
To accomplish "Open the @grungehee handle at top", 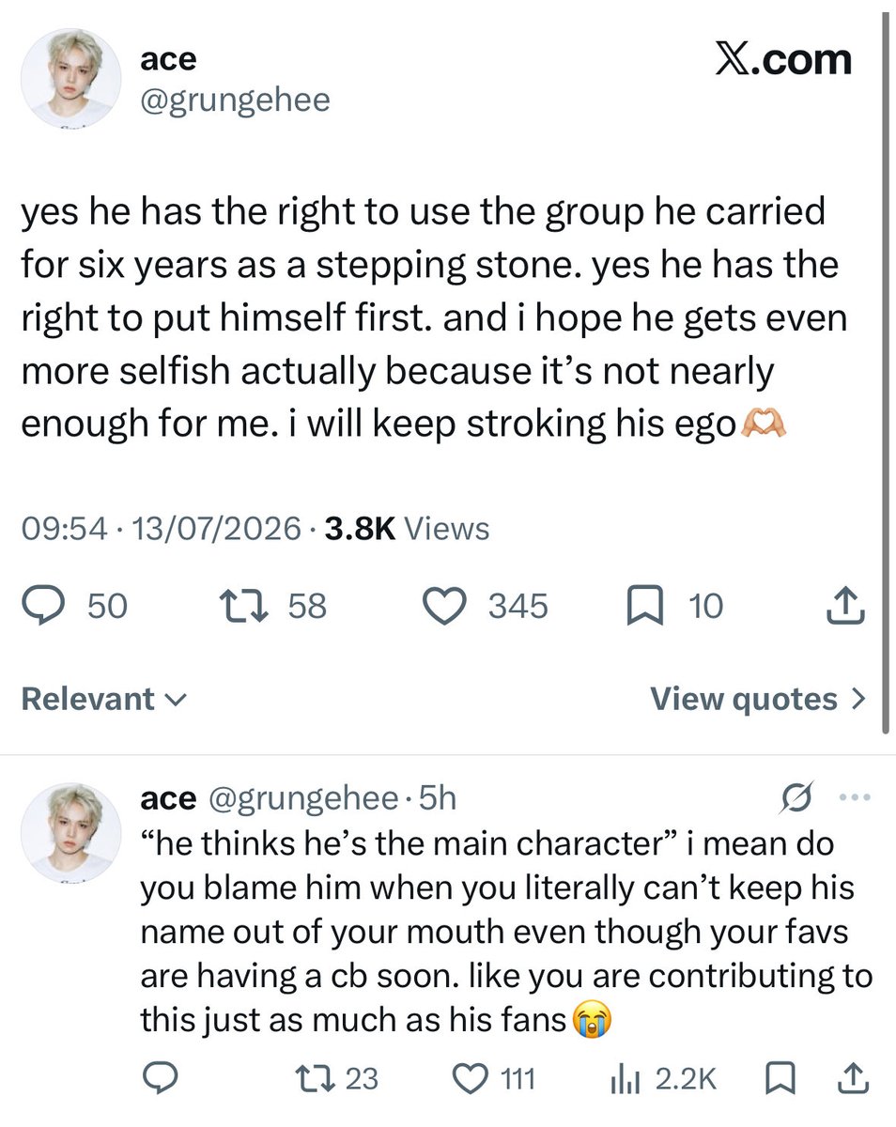I will pos(235,100).
